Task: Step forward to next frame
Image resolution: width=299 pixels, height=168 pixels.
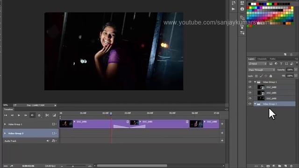Action: [26, 115]
